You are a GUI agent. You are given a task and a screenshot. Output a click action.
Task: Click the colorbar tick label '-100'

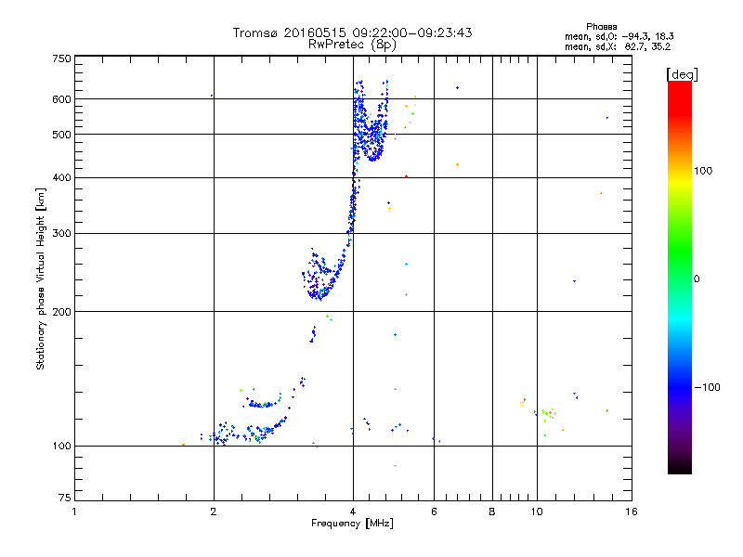click(707, 387)
